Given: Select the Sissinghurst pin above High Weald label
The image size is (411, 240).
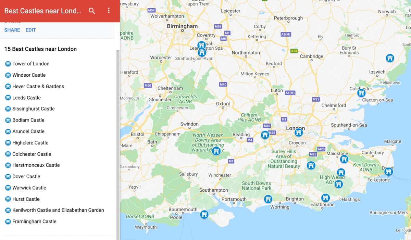Looking at the screenshot, I should [x=341, y=172].
